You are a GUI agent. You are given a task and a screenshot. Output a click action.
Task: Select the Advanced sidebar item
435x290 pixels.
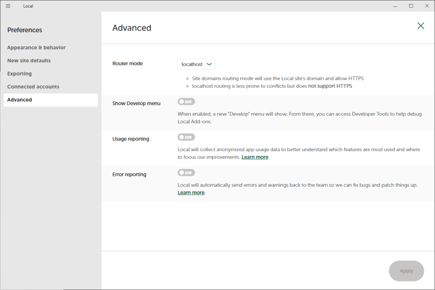pos(20,100)
